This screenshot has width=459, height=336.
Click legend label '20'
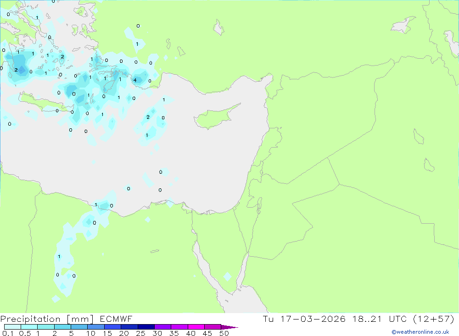tap(124, 333)
